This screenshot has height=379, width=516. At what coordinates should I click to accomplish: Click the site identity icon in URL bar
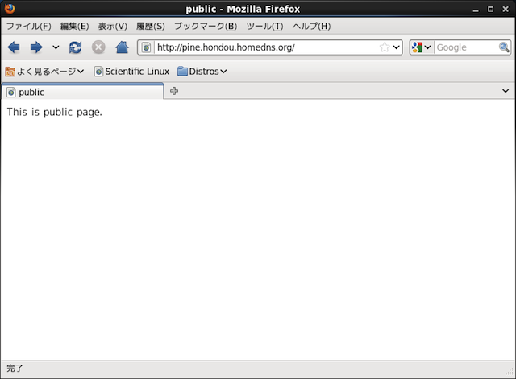(147, 47)
